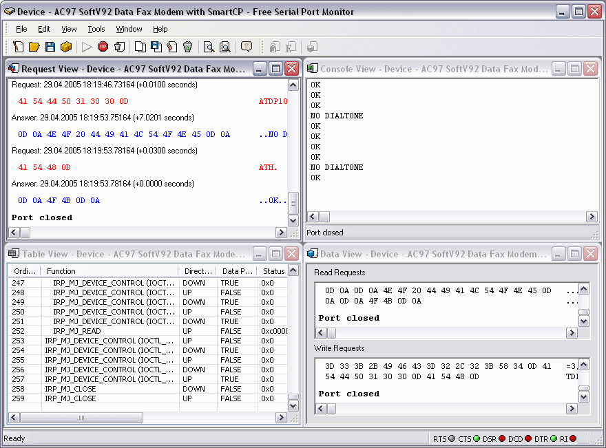Click Request View scroll up arrow

293,85
